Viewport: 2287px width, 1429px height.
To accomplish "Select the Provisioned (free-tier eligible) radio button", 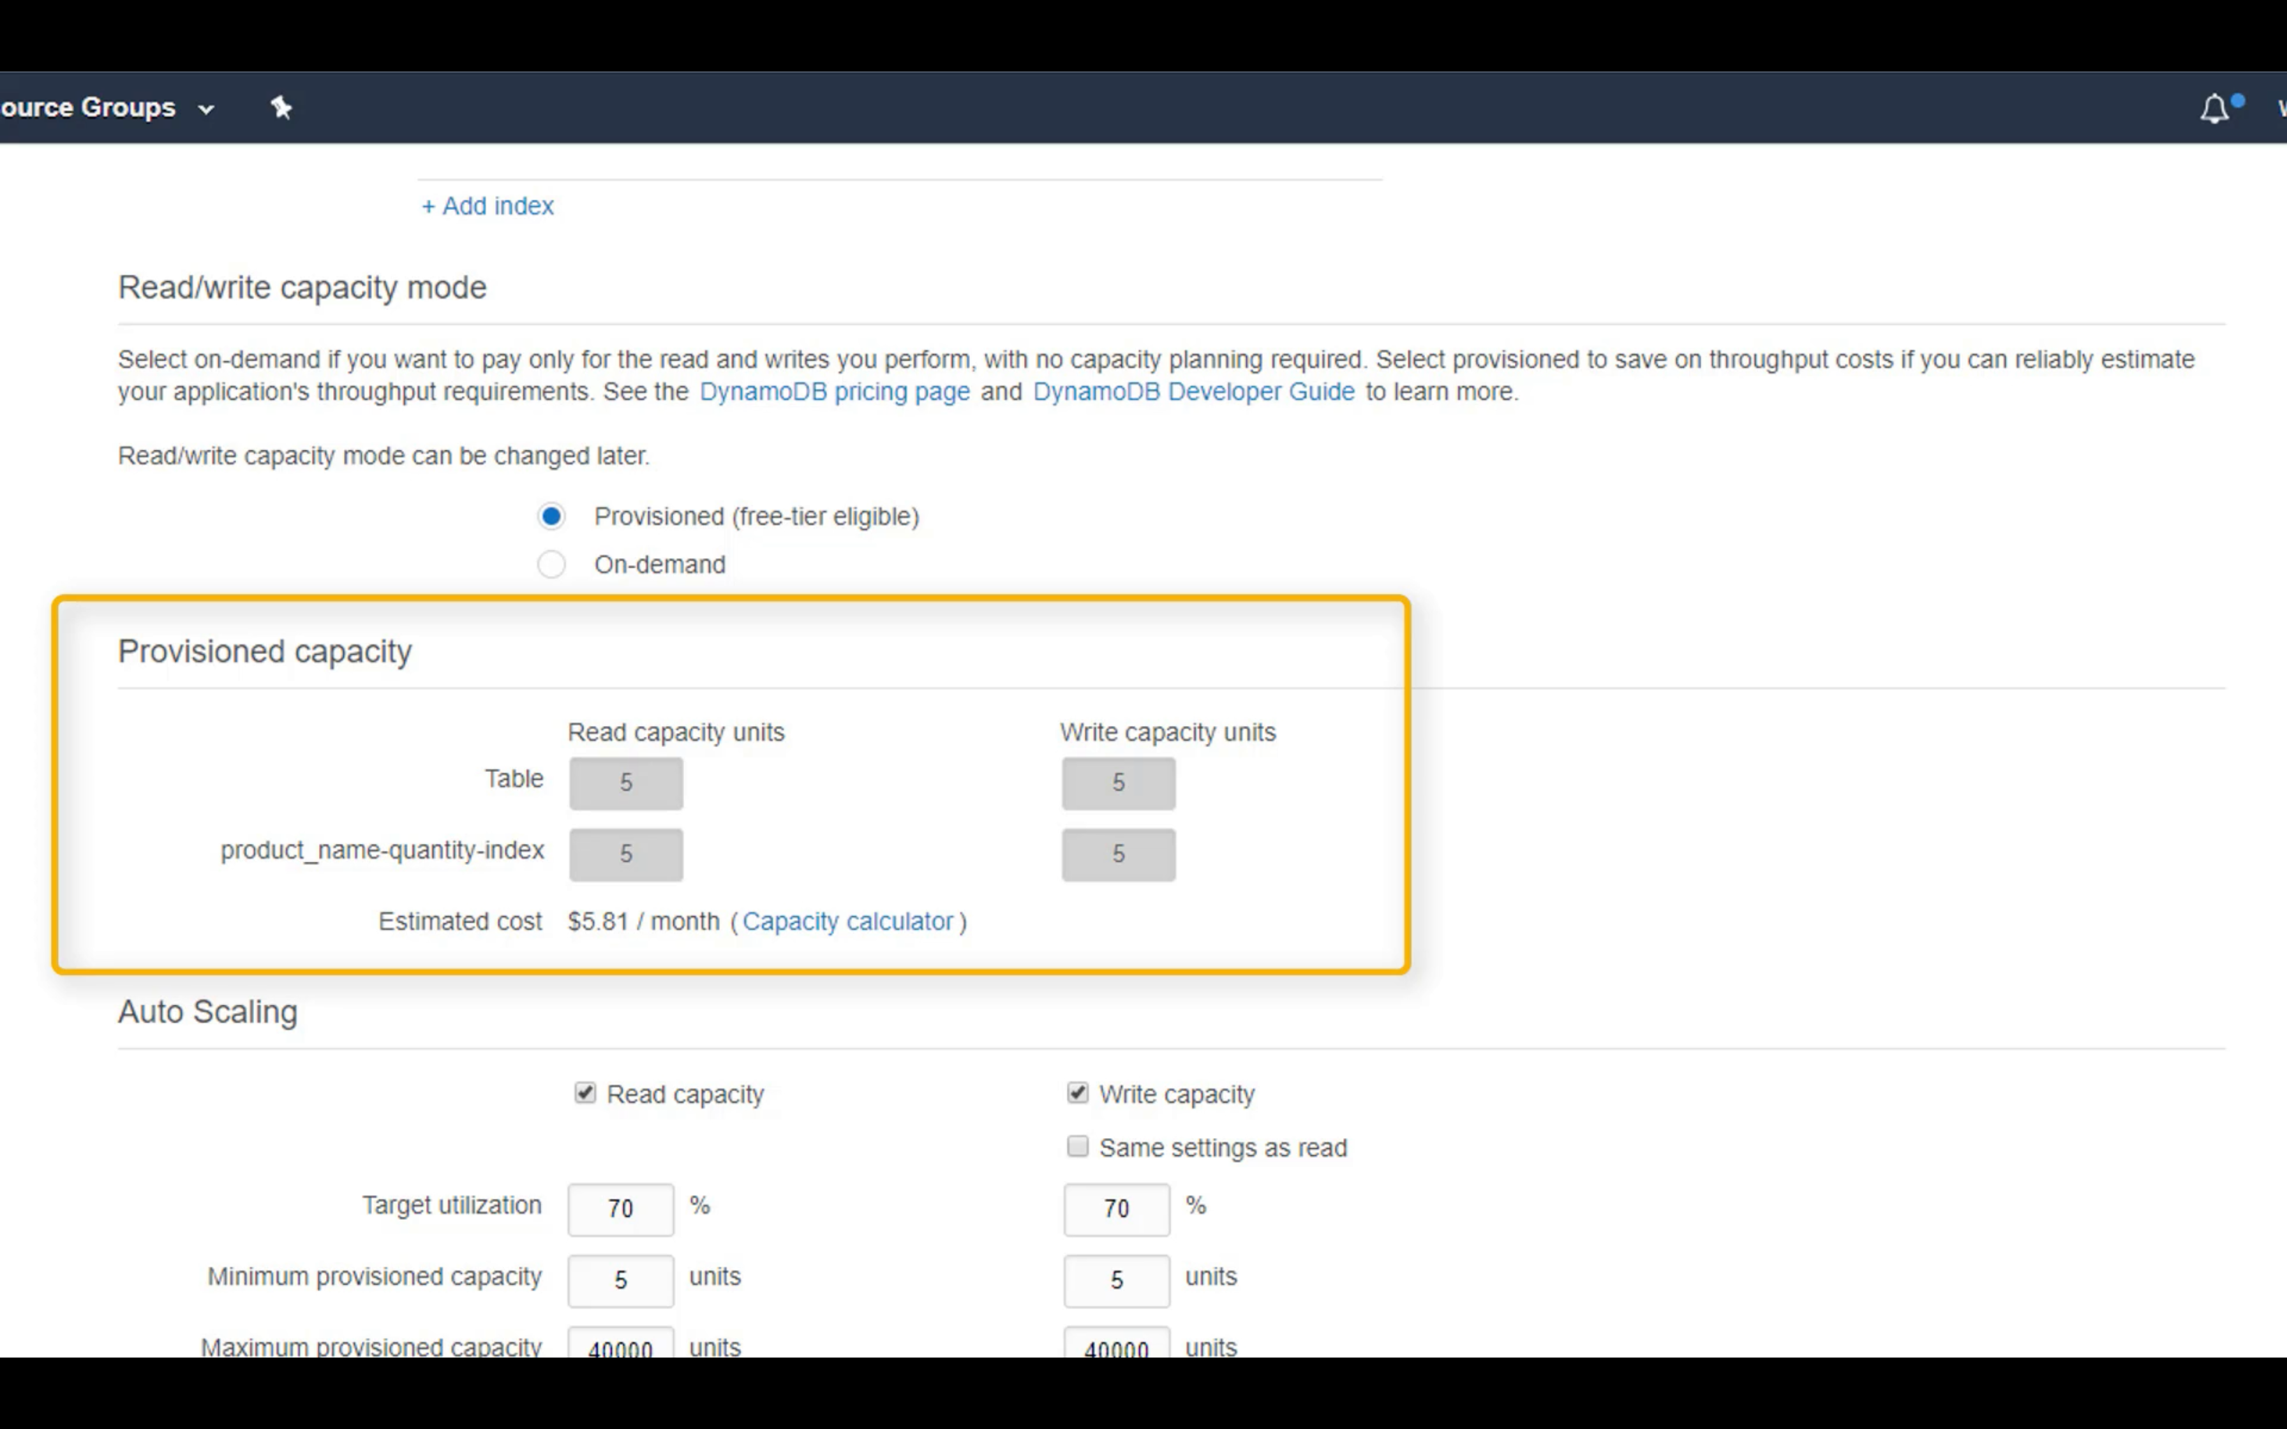I will click(x=552, y=517).
